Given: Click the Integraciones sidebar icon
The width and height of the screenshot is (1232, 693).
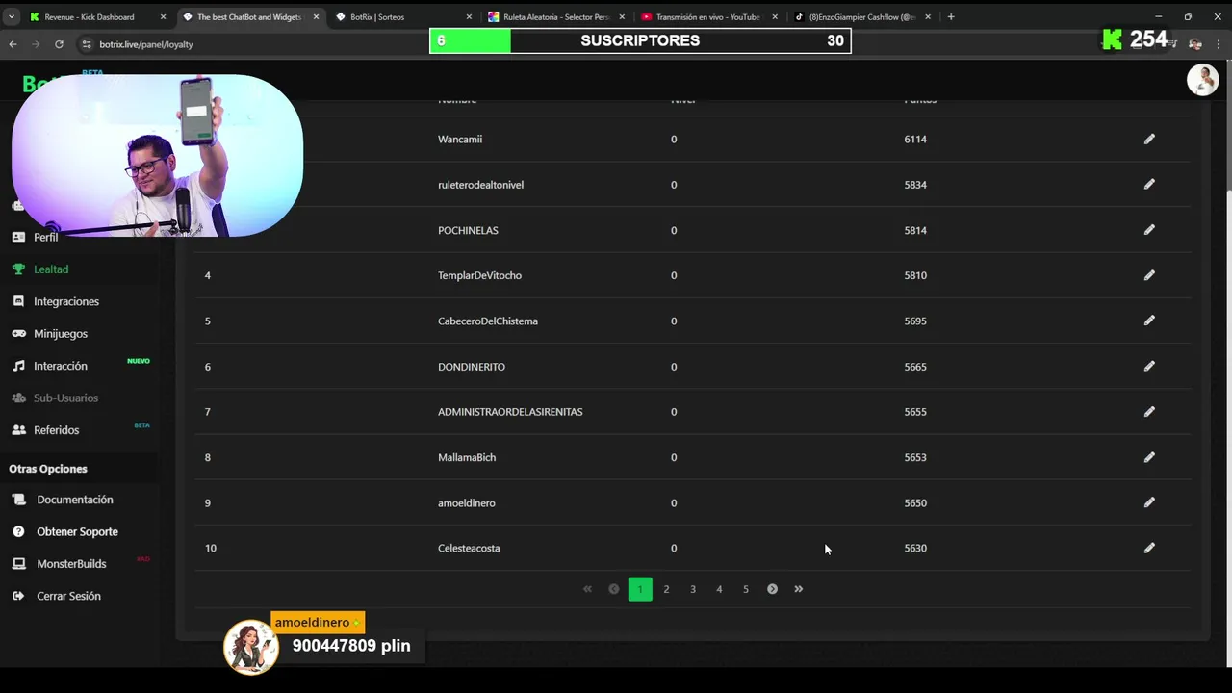Looking at the screenshot, I should pyautogui.click(x=18, y=301).
